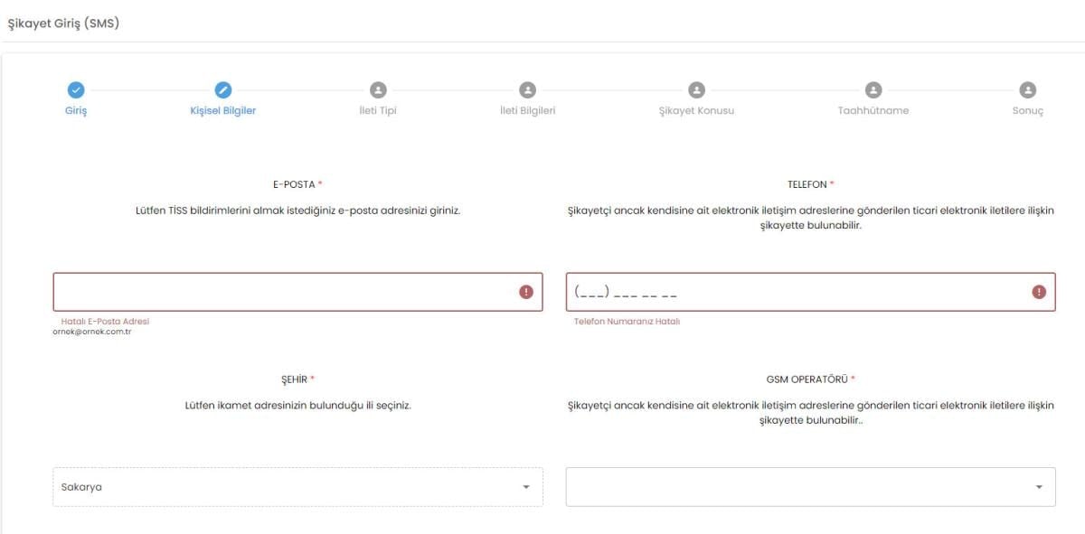Click the Giriş step checkmark icon

click(76, 90)
